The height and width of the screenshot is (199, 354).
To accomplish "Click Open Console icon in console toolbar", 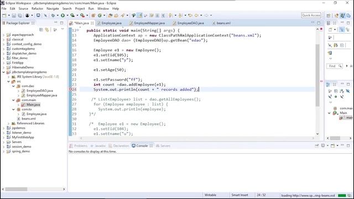I will pyautogui.click(x=333, y=146).
